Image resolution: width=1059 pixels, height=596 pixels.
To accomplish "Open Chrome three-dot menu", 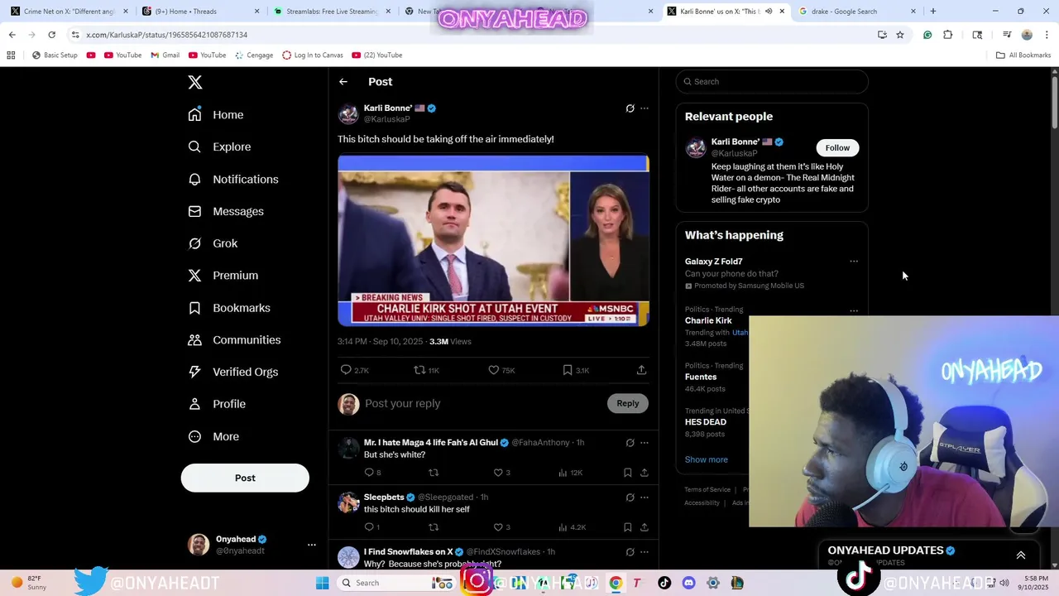I will [x=1047, y=35].
